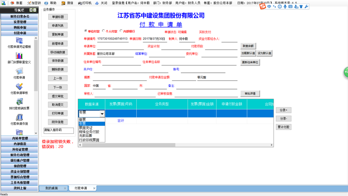Click the table scrollbar right arrow
The height and width of the screenshot is (196, 348).
coord(272,145)
